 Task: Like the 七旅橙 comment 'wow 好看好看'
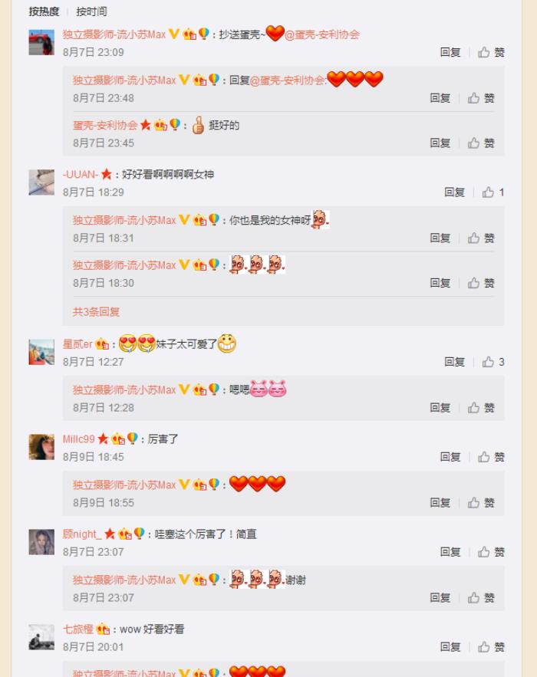(x=491, y=647)
